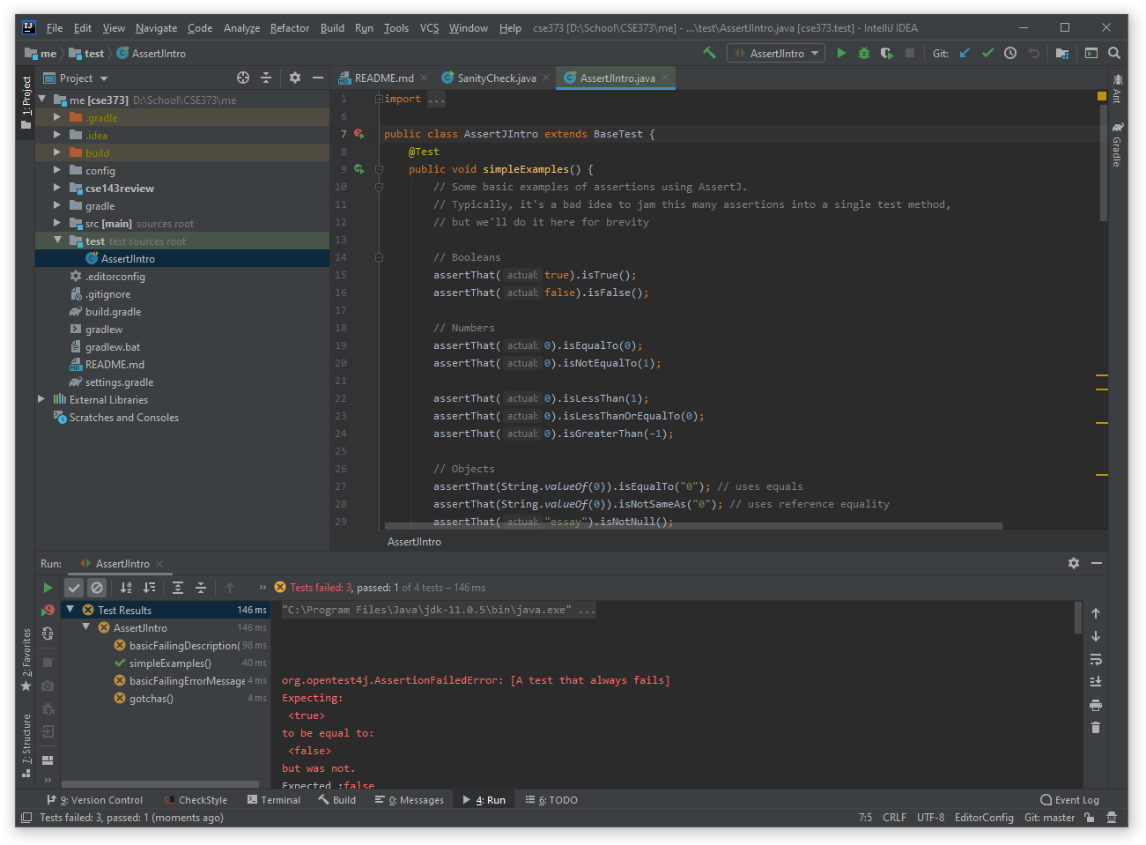
Task: Click the Build Project hammer icon
Action: click(x=709, y=53)
